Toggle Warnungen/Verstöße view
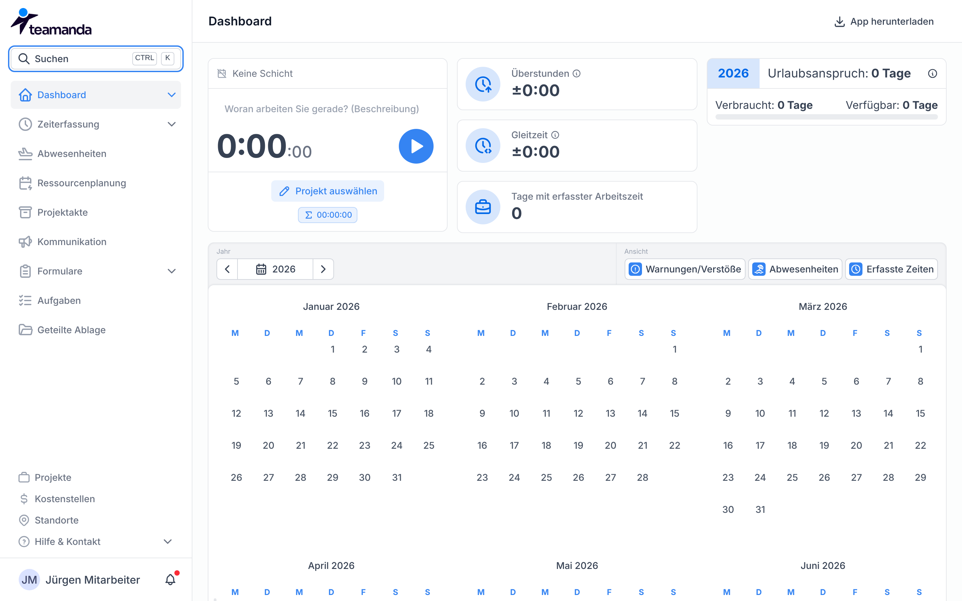The width and height of the screenshot is (962, 601). point(685,269)
